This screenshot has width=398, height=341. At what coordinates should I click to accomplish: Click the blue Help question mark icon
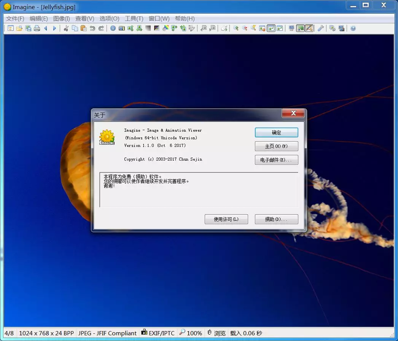[353, 28]
